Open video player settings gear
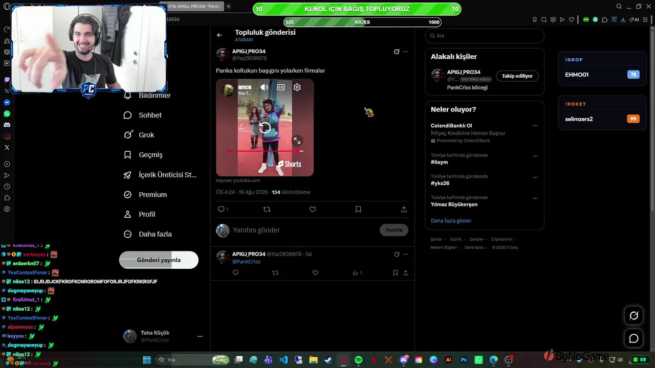Screen dimensions: 655x368 297,87
